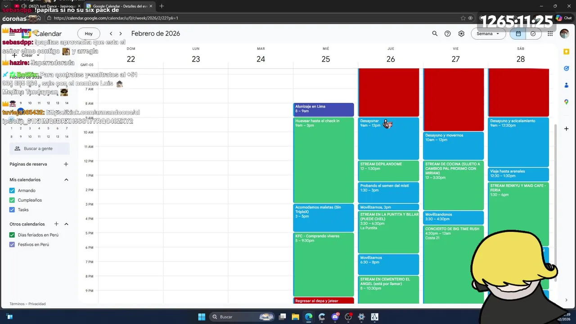576x324 pixels.
Task: Switch to Calendar view icon
Action: click(x=518, y=34)
